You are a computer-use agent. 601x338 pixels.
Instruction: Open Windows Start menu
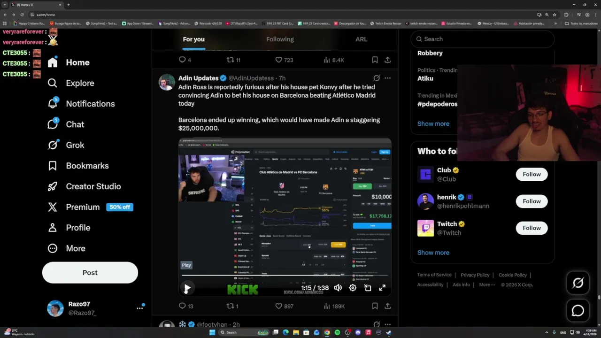point(212,332)
